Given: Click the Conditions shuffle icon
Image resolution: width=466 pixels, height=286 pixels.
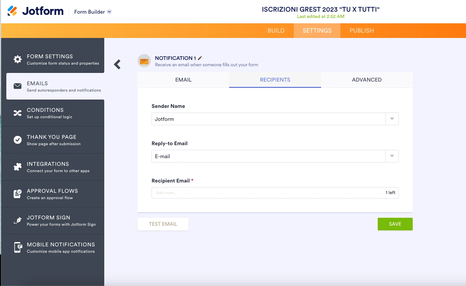Looking at the screenshot, I should (x=17, y=113).
